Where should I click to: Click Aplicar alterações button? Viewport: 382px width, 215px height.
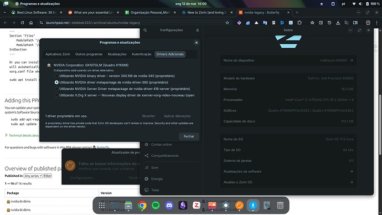coord(177,116)
